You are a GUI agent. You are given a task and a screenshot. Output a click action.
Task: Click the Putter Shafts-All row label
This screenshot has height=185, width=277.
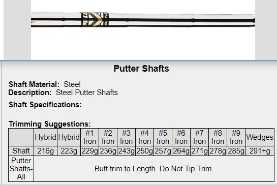tap(21, 169)
